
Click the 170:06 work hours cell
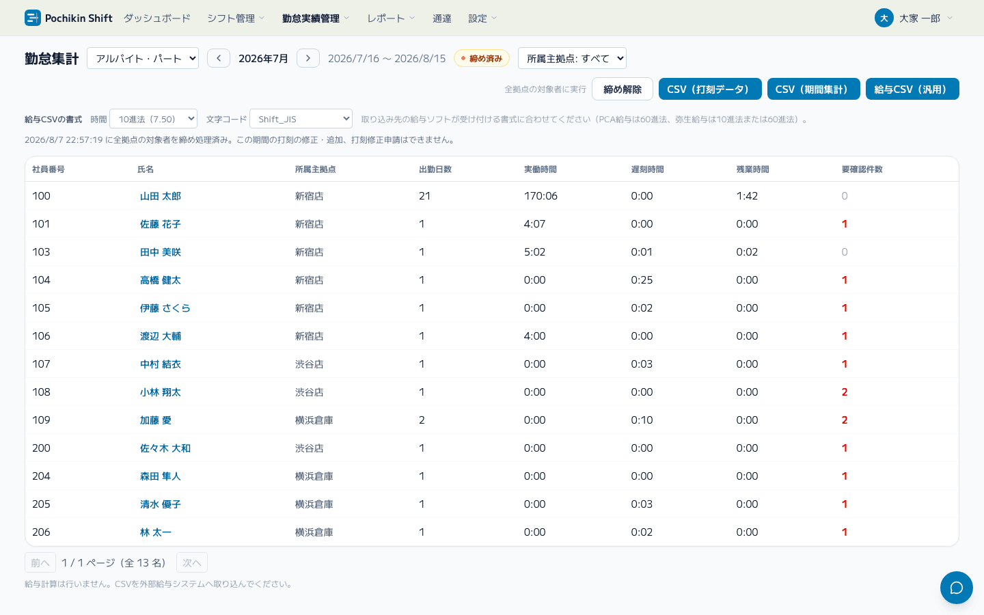[x=541, y=196]
